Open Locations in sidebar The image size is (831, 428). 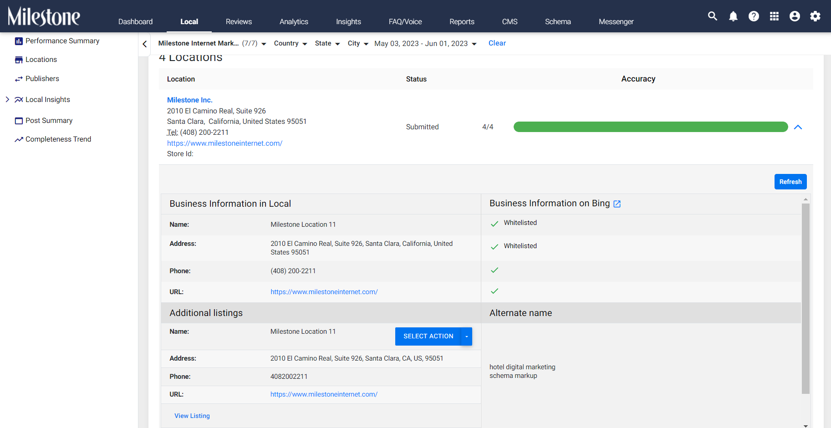(41, 60)
